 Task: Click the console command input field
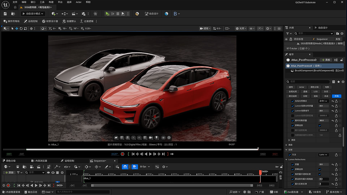[83, 192]
